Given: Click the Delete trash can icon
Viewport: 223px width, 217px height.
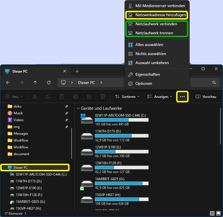Looking at the screenshot, I should (103, 97).
